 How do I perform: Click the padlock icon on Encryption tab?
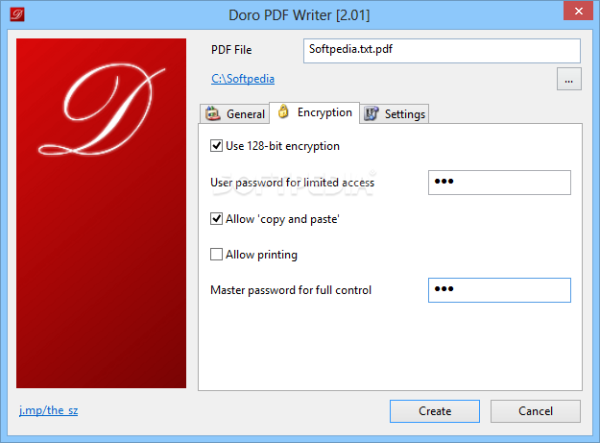pyautogui.click(x=283, y=111)
